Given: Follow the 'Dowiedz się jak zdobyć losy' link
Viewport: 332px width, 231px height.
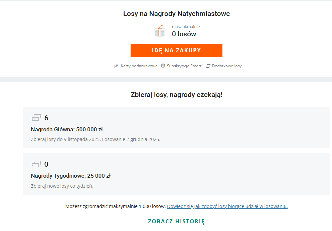Looking at the screenshot, I should click(227, 206).
